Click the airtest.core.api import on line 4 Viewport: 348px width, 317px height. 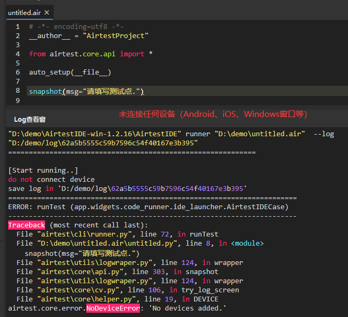pyautogui.click(x=91, y=54)
